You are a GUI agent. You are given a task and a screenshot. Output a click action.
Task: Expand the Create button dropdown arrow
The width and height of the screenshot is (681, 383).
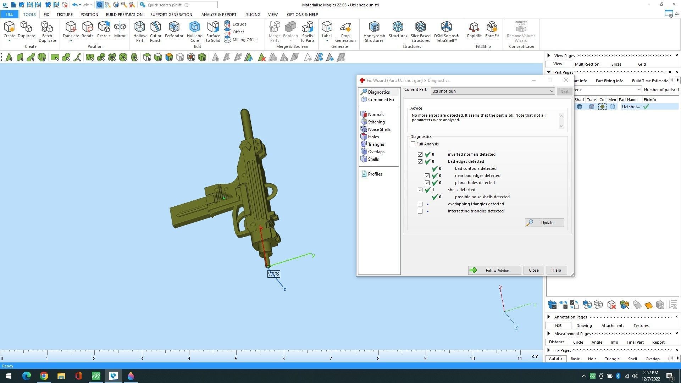[9, 41]
